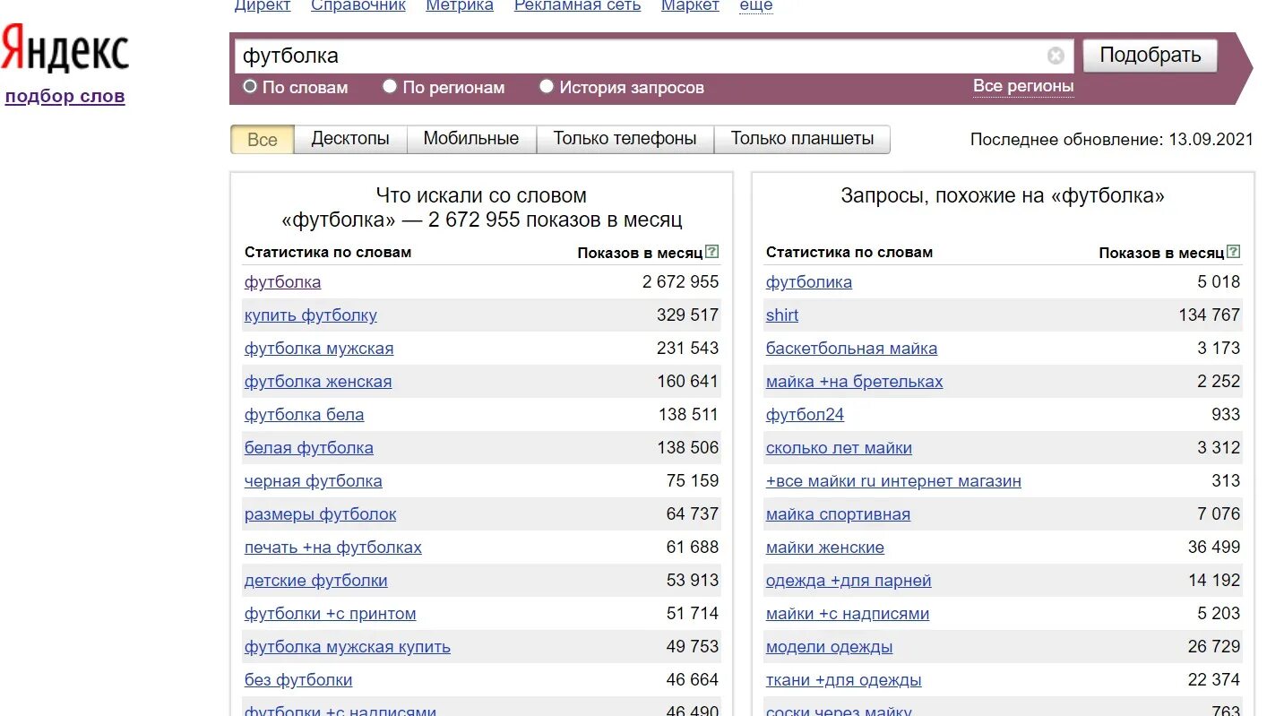Open the 'футболика' similar query link
1284x716 pixels.
tap(809, 282)
